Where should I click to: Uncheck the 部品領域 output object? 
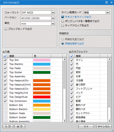coord(72,118)
